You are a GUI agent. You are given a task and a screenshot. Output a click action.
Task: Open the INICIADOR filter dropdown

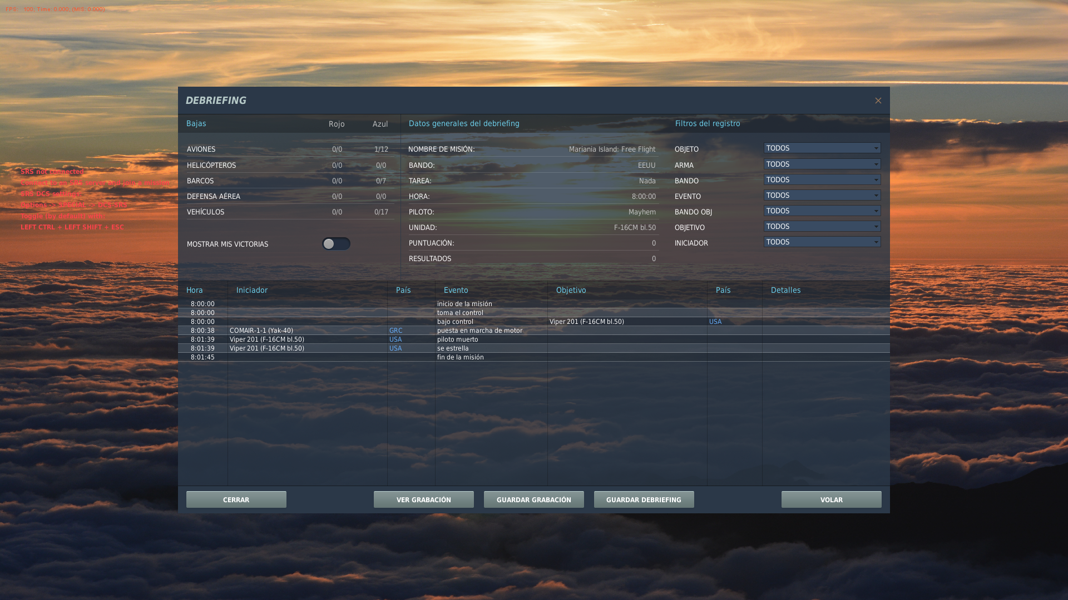tap(822, 242)
